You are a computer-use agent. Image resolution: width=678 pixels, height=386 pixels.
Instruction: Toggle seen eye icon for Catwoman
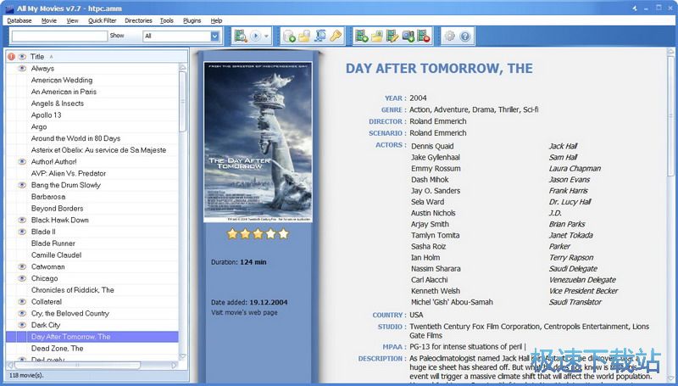[22, 267]
